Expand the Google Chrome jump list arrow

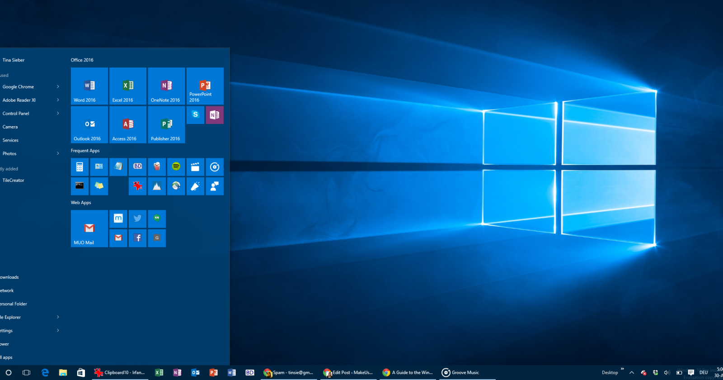coord(58,87)
